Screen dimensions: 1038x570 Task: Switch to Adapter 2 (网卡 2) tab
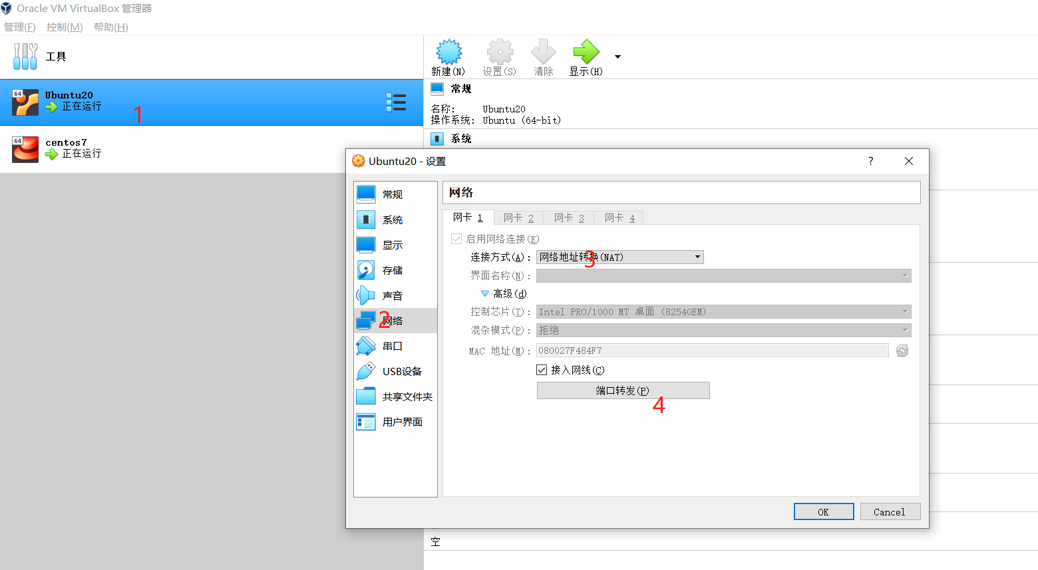(518, 218)
